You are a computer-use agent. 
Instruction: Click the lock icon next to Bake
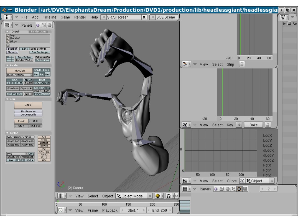coord(268,125)
